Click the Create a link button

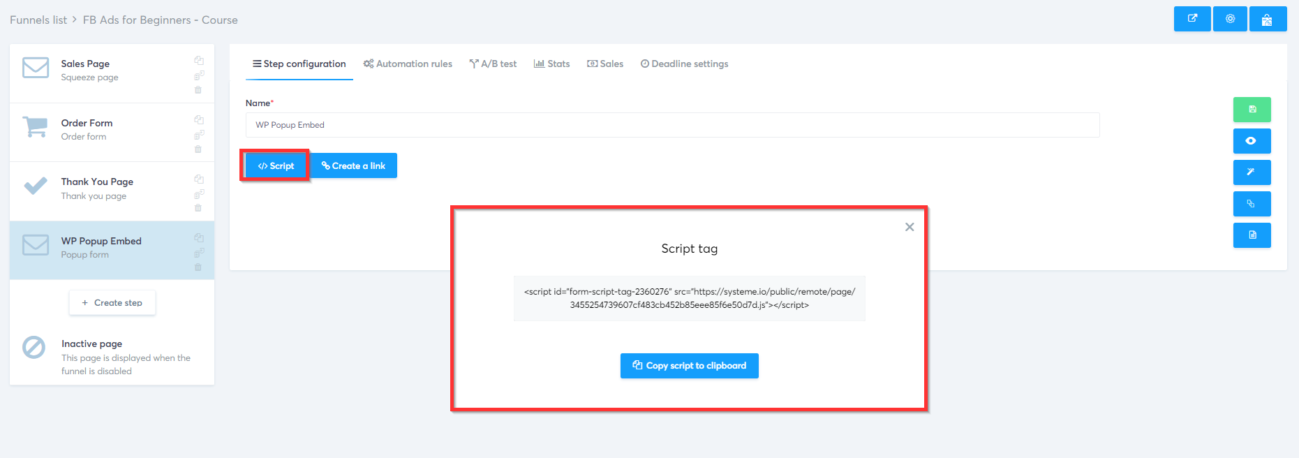(x=354, y=165)
